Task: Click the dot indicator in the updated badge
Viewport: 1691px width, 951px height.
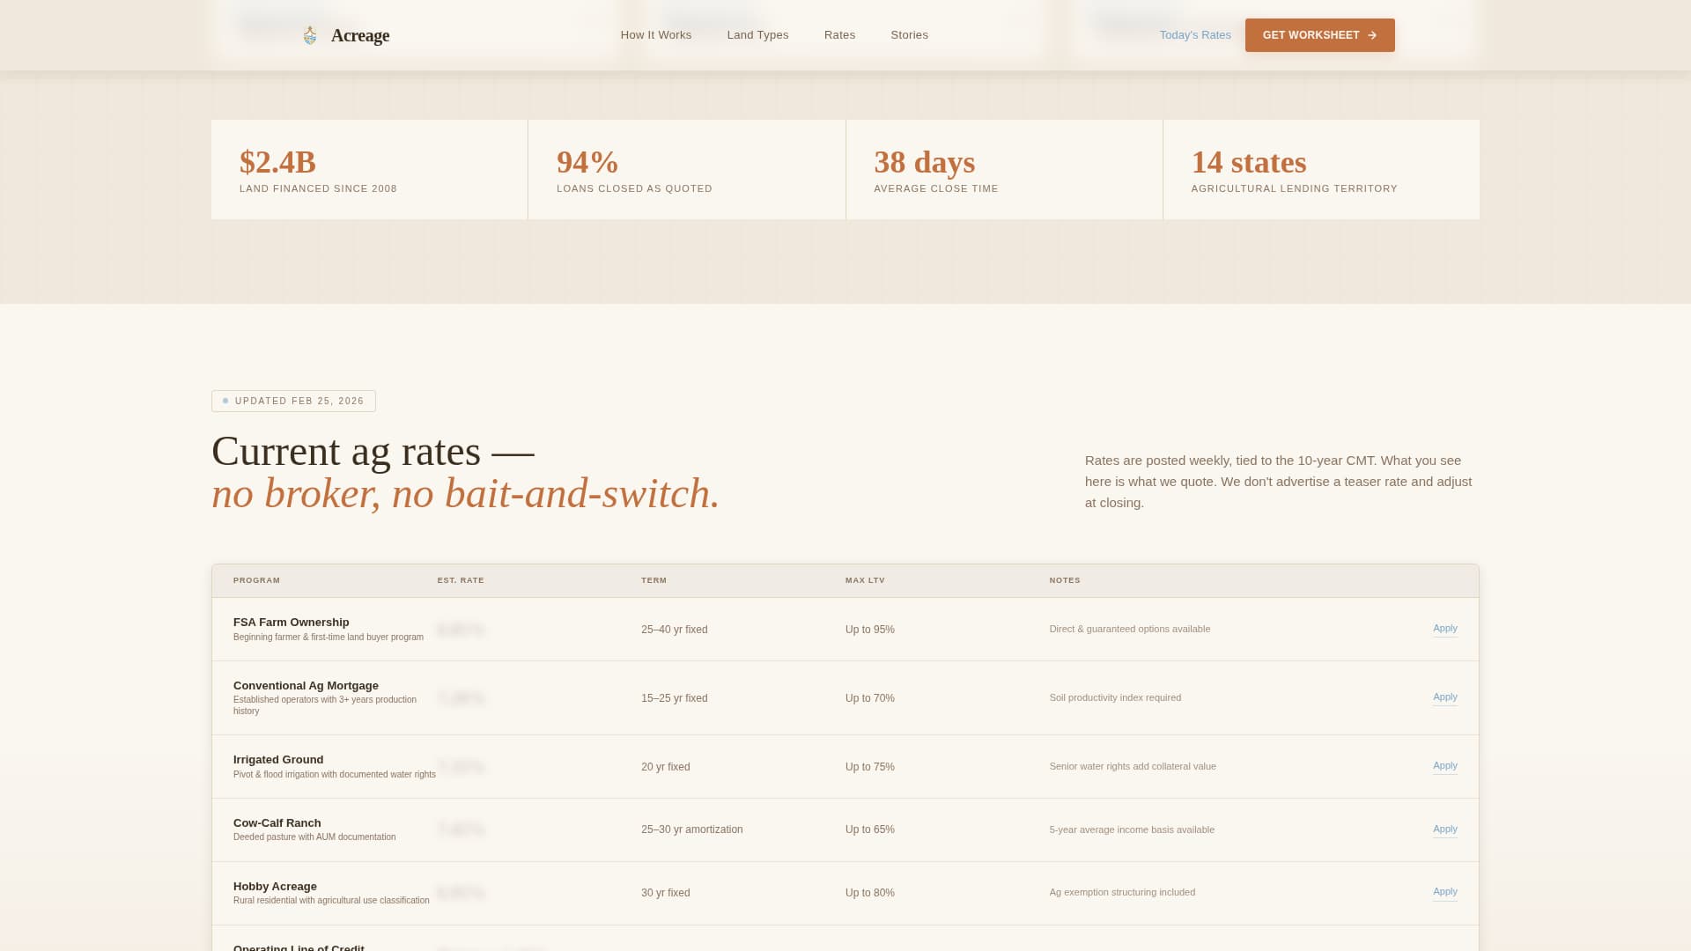Action: click(x=224, y=401)
